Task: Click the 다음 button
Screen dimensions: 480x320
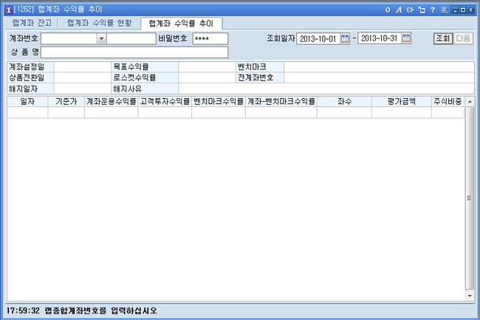Action: coord(462,38)
